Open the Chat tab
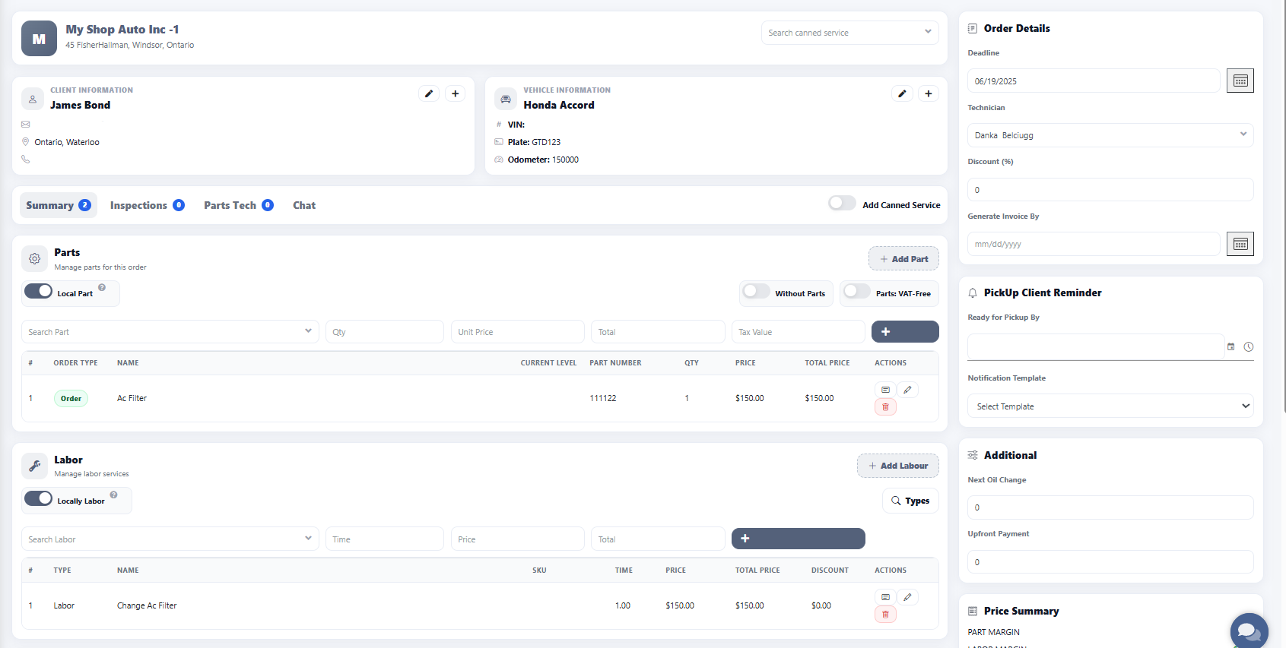 click(x=304, y=205)
